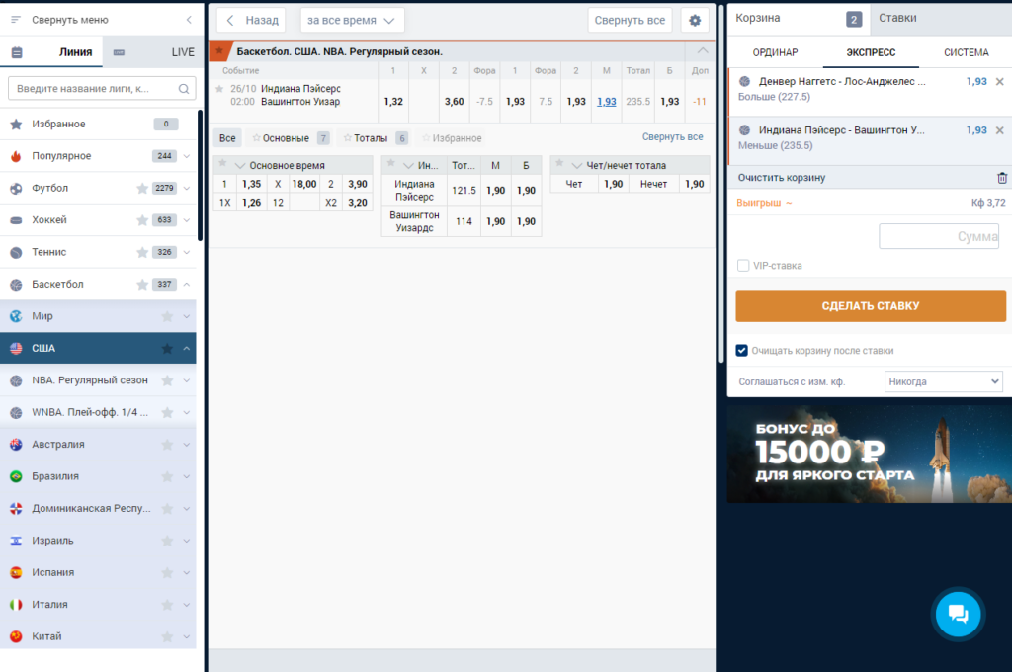Screen dimensions: 1012x672
Task: Click the Избранное star icon in sidebar
Action: click(x=16, y=124)
